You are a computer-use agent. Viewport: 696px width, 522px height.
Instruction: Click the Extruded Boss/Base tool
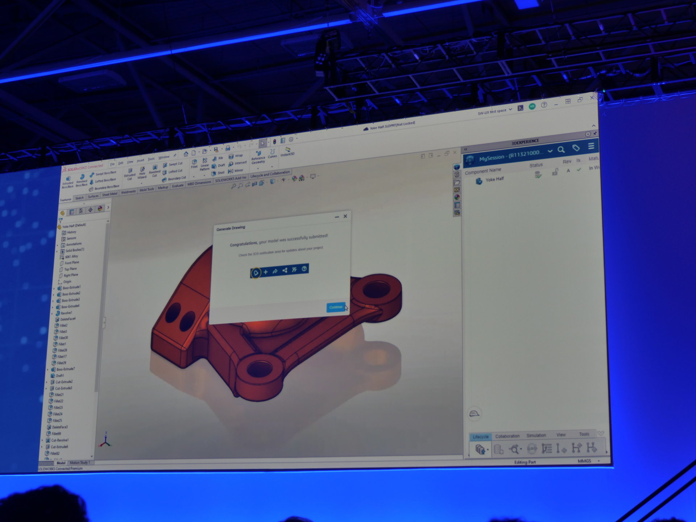pyautogui.click(x=67, y=182)
